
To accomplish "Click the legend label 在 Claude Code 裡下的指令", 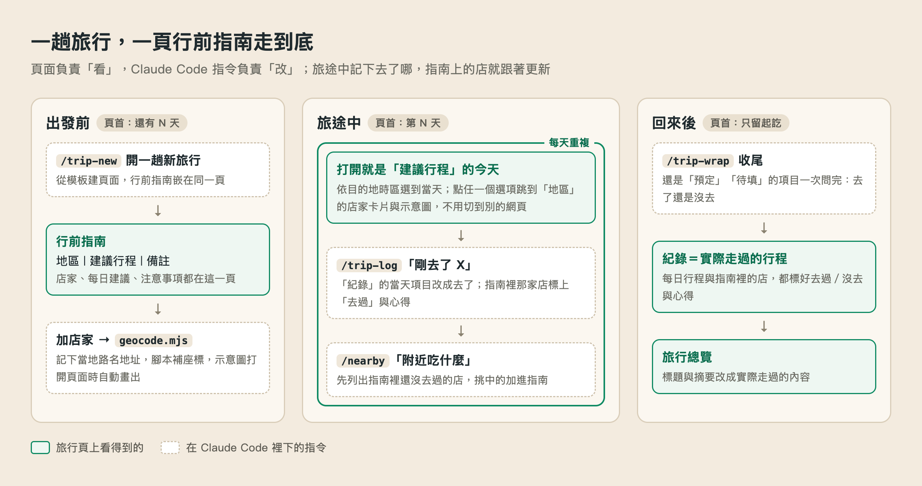I will [x=256, y=448].
